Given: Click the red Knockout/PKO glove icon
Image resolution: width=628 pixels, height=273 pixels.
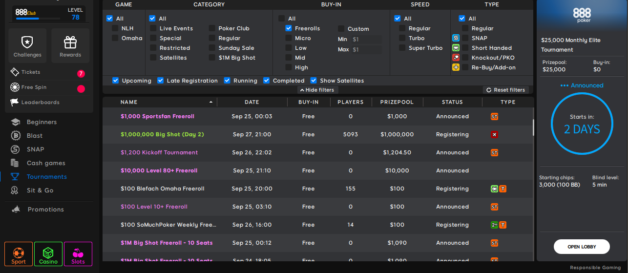Looking at the screenshot, I should tap(456, 57).
